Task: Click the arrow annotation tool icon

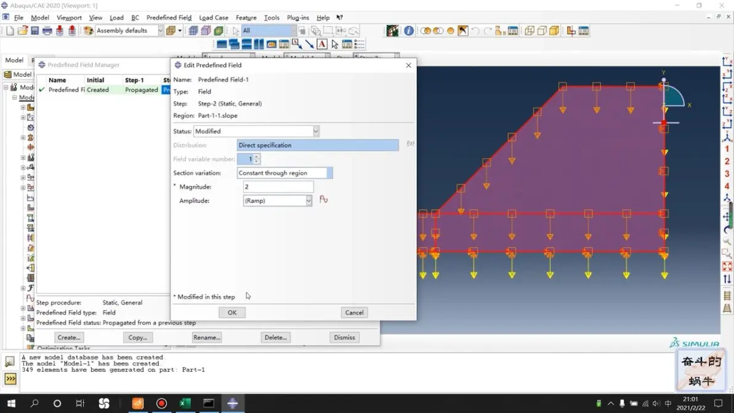Action: pyautogui.click(x=309, y=44)
